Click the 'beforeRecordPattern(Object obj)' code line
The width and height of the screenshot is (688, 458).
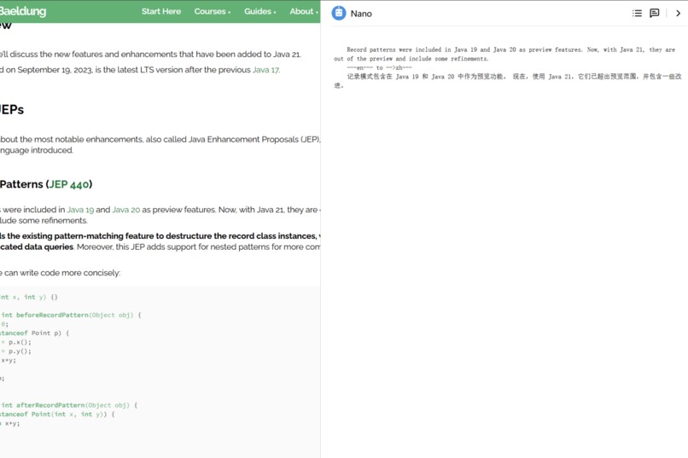point(70,315)
